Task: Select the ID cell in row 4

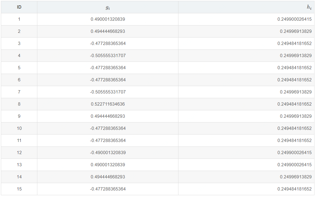Action: 19,56
